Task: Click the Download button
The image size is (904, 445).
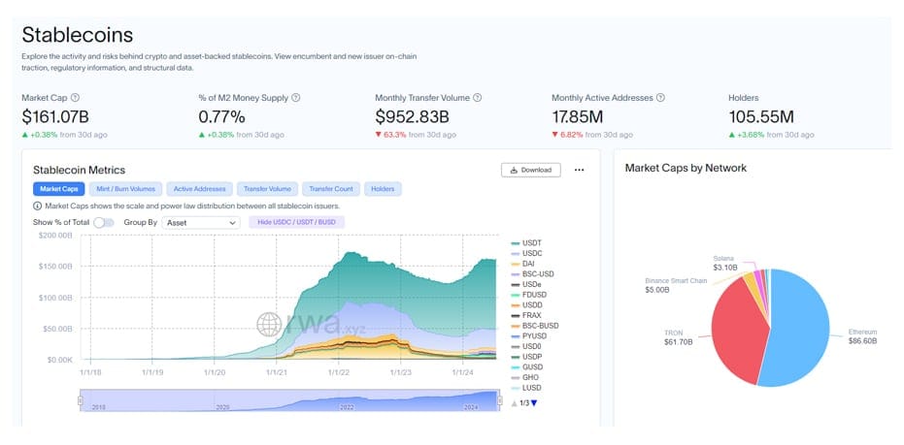Action: pyautogui.click(x=530, y=170)
